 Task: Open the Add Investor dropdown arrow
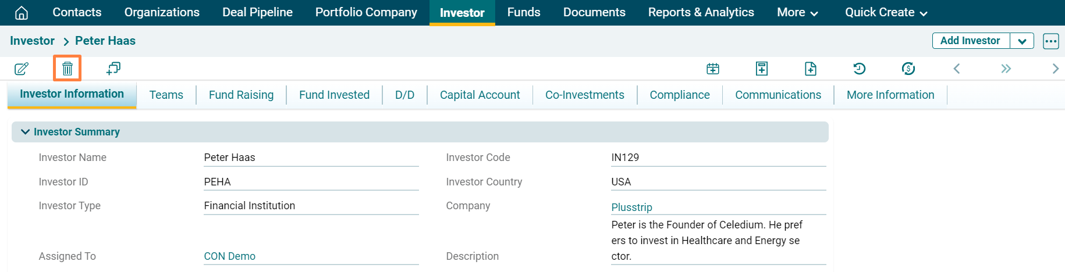point(1022,41)
